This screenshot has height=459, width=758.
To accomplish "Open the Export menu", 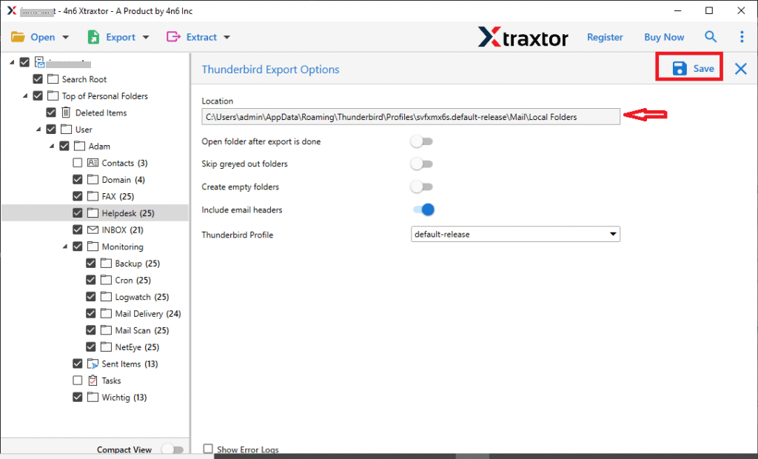I will point(118,37).
